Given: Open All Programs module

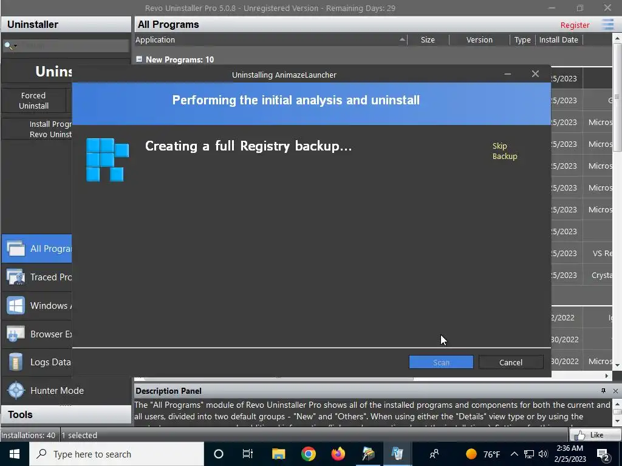Looking at the screenshot, I should [37, 248].
